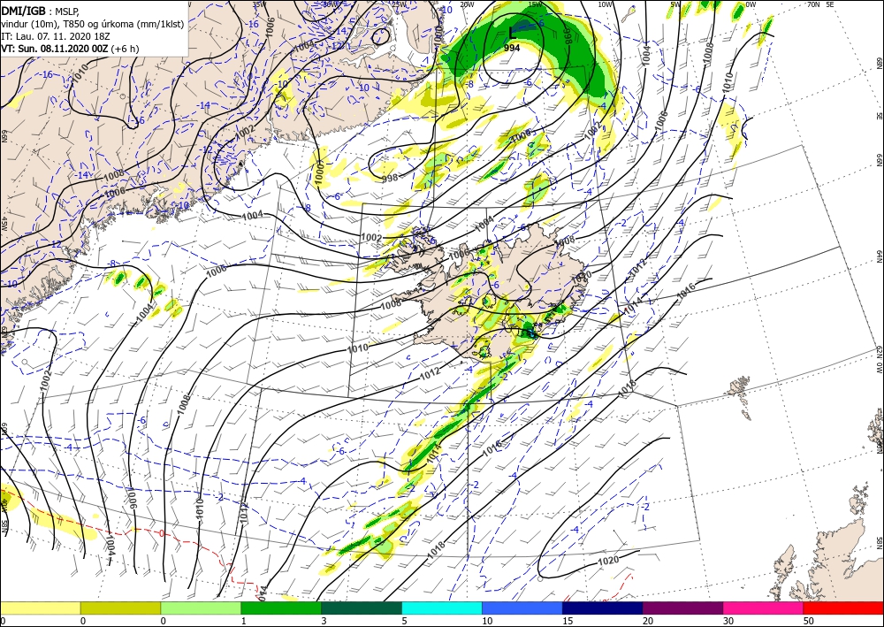Select the VT: Sun. 08.11.2020 00Z line

tap(70, 49)
